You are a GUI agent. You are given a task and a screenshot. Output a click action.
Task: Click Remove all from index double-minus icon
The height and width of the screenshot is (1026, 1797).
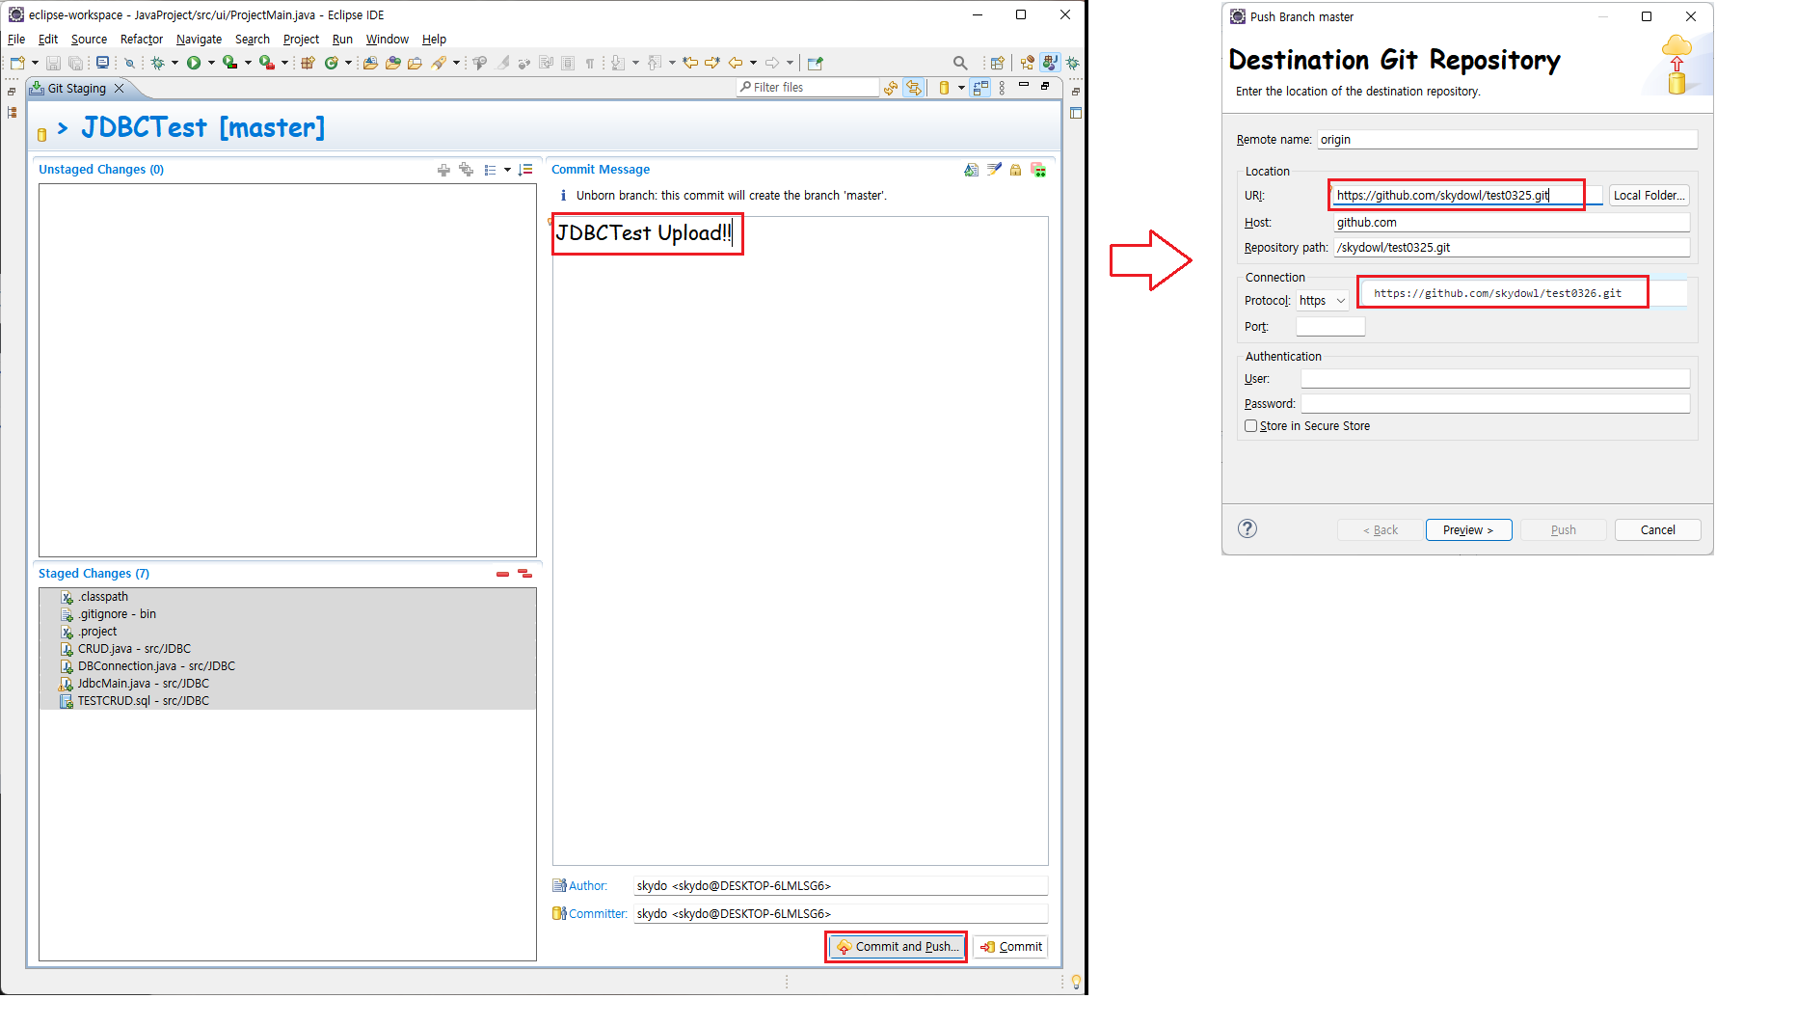524,574
